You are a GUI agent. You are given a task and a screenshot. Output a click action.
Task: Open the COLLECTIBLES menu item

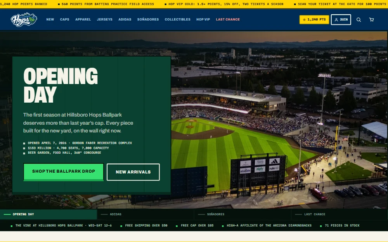pyautogui.click(x=177, y=19)
